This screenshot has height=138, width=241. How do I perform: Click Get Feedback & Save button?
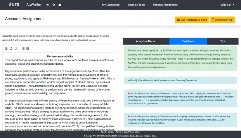pyautogui.click(x=192, y=20)
